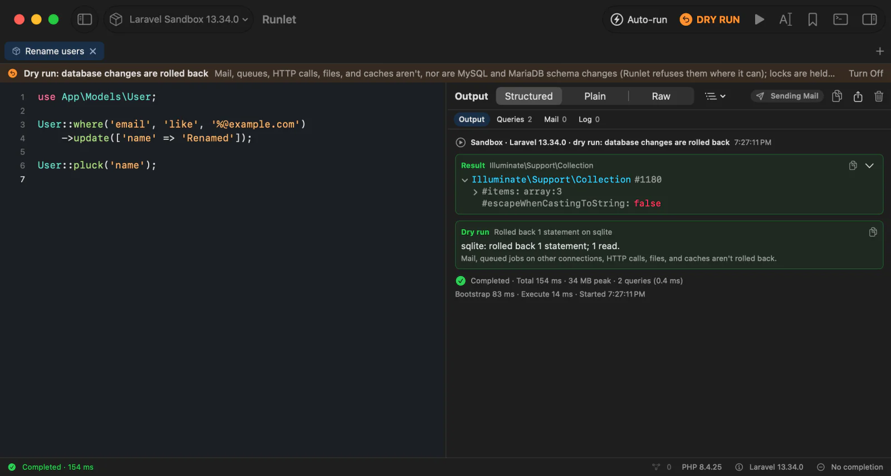
Task: Place cursor on empty line 7 in editor
Action: 239,179
